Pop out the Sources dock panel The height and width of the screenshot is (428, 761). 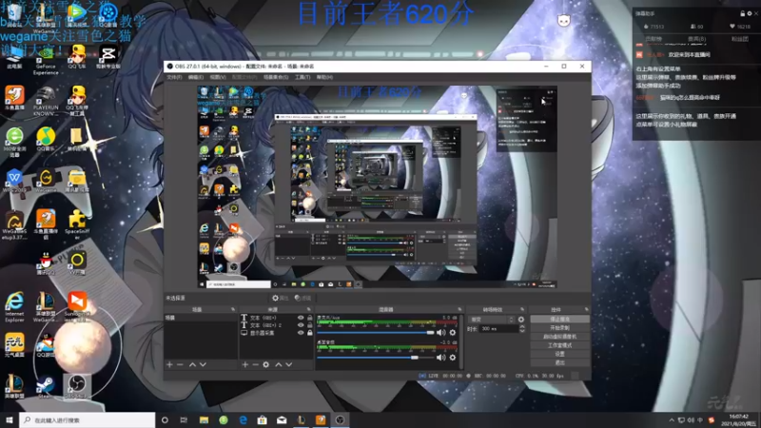click(x=308, y=310)
